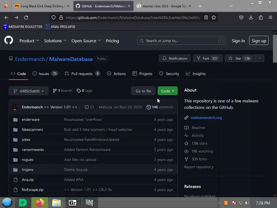This screenshot has width=277, height=208.
Task: Open 7-Zip from the taskbar
Action: 72,203
